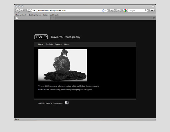Screen dimensions: 170x132
Task: Click the search magnifier icon
Action: [146, 10]
